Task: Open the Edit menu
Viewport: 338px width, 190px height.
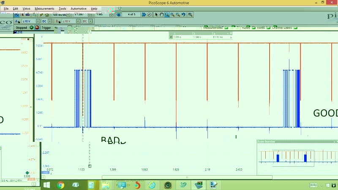Action: tap(15, 8)
